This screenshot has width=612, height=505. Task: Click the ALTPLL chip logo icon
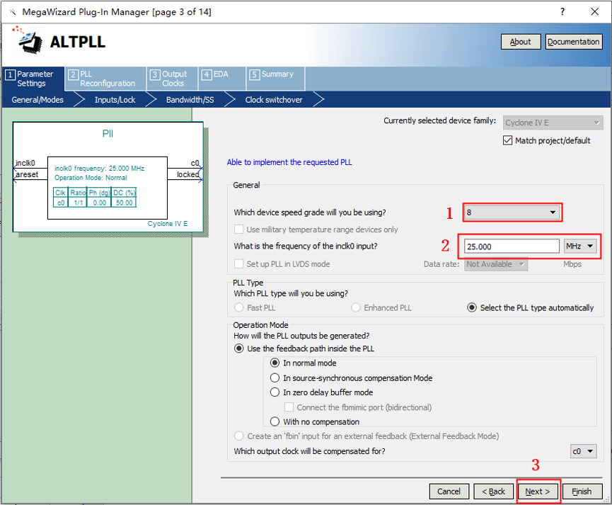pyautogui.click(x=25, y=40)
